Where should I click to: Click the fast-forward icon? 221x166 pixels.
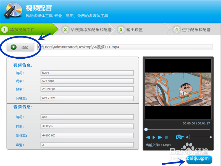160,137
